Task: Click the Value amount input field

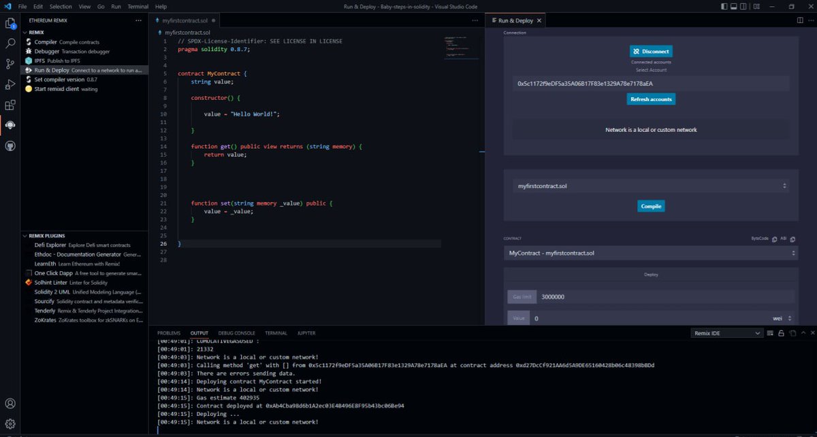Action: coord(650,318)
